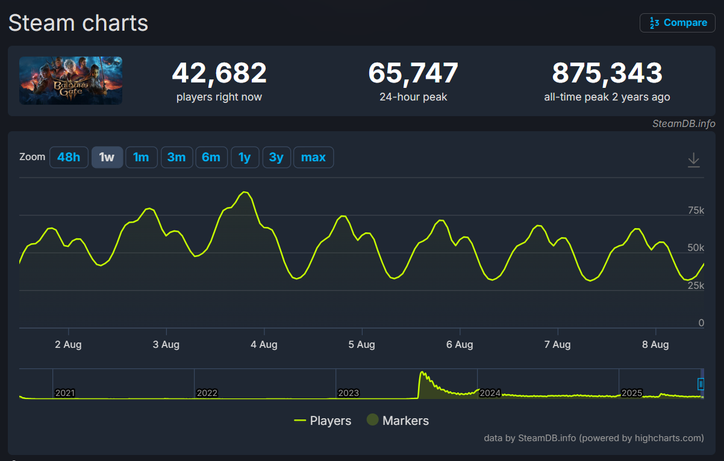This screenshot has width=724, height=461.
Task: Click the navigator range handle at right edge
Action: click(x=701, y=383)
